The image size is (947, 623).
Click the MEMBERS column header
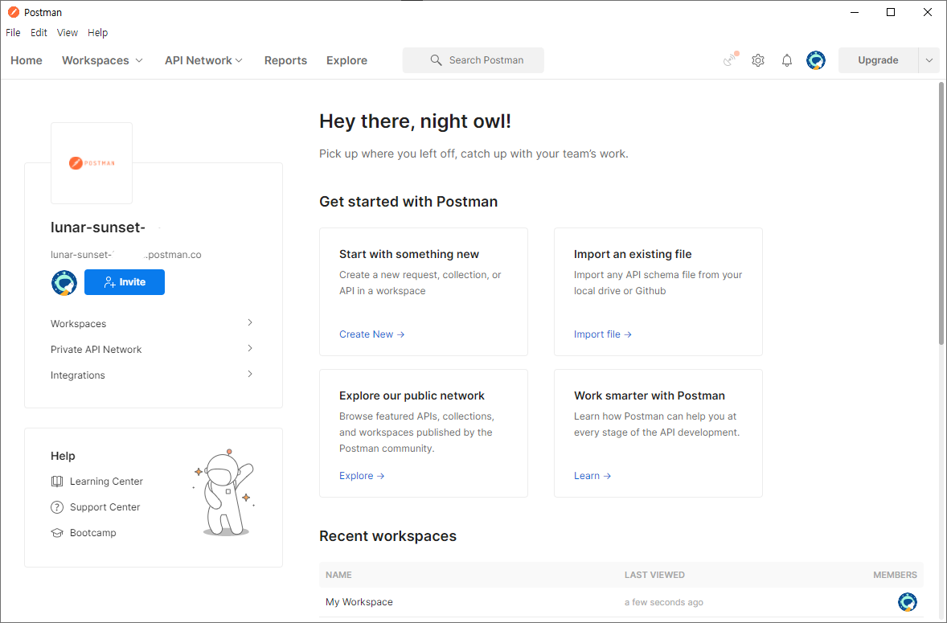[x=895, y=575]
